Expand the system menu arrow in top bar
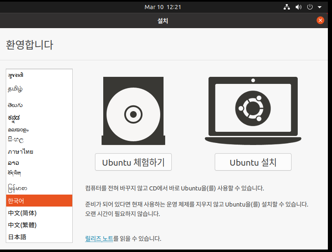Image resolution: width=332 pixels, height=252 pixels. pyautogui.click(x=320, y=7)
